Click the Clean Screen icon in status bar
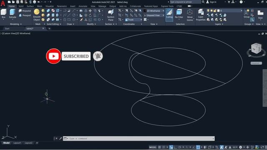 coord(262,147)
